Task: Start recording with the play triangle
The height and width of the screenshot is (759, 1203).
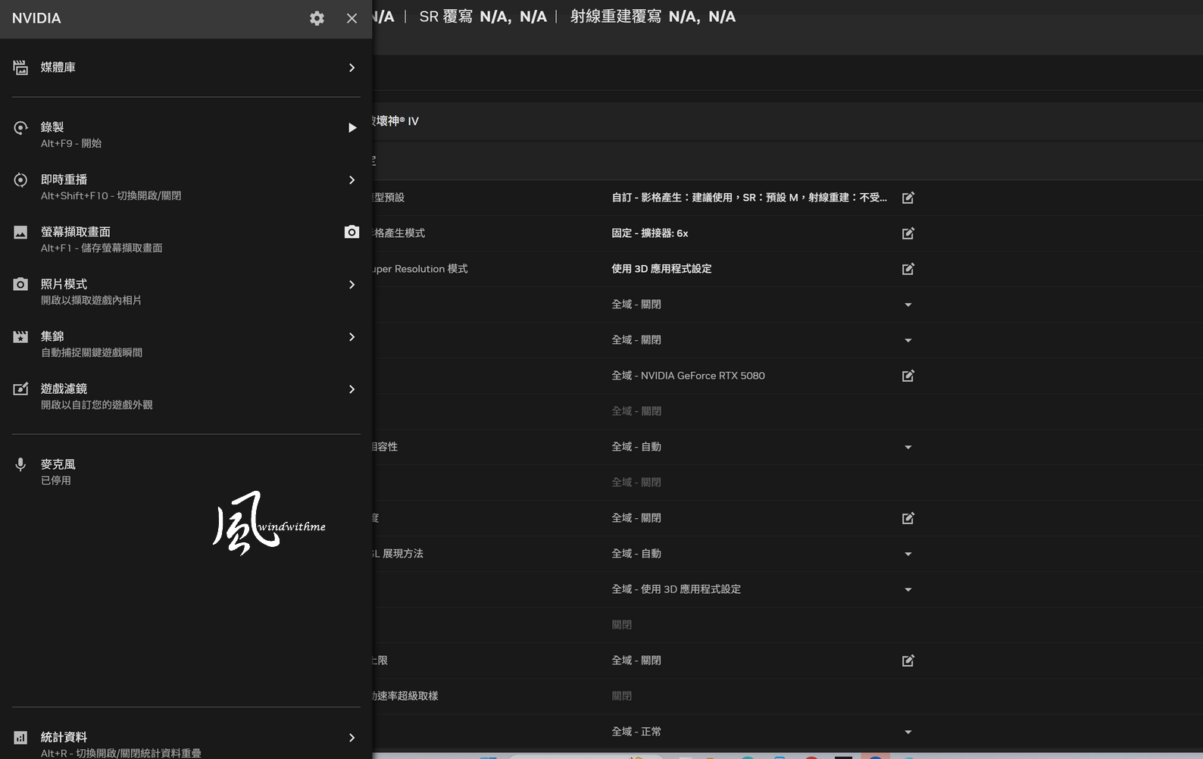Action: click(352, 128)
